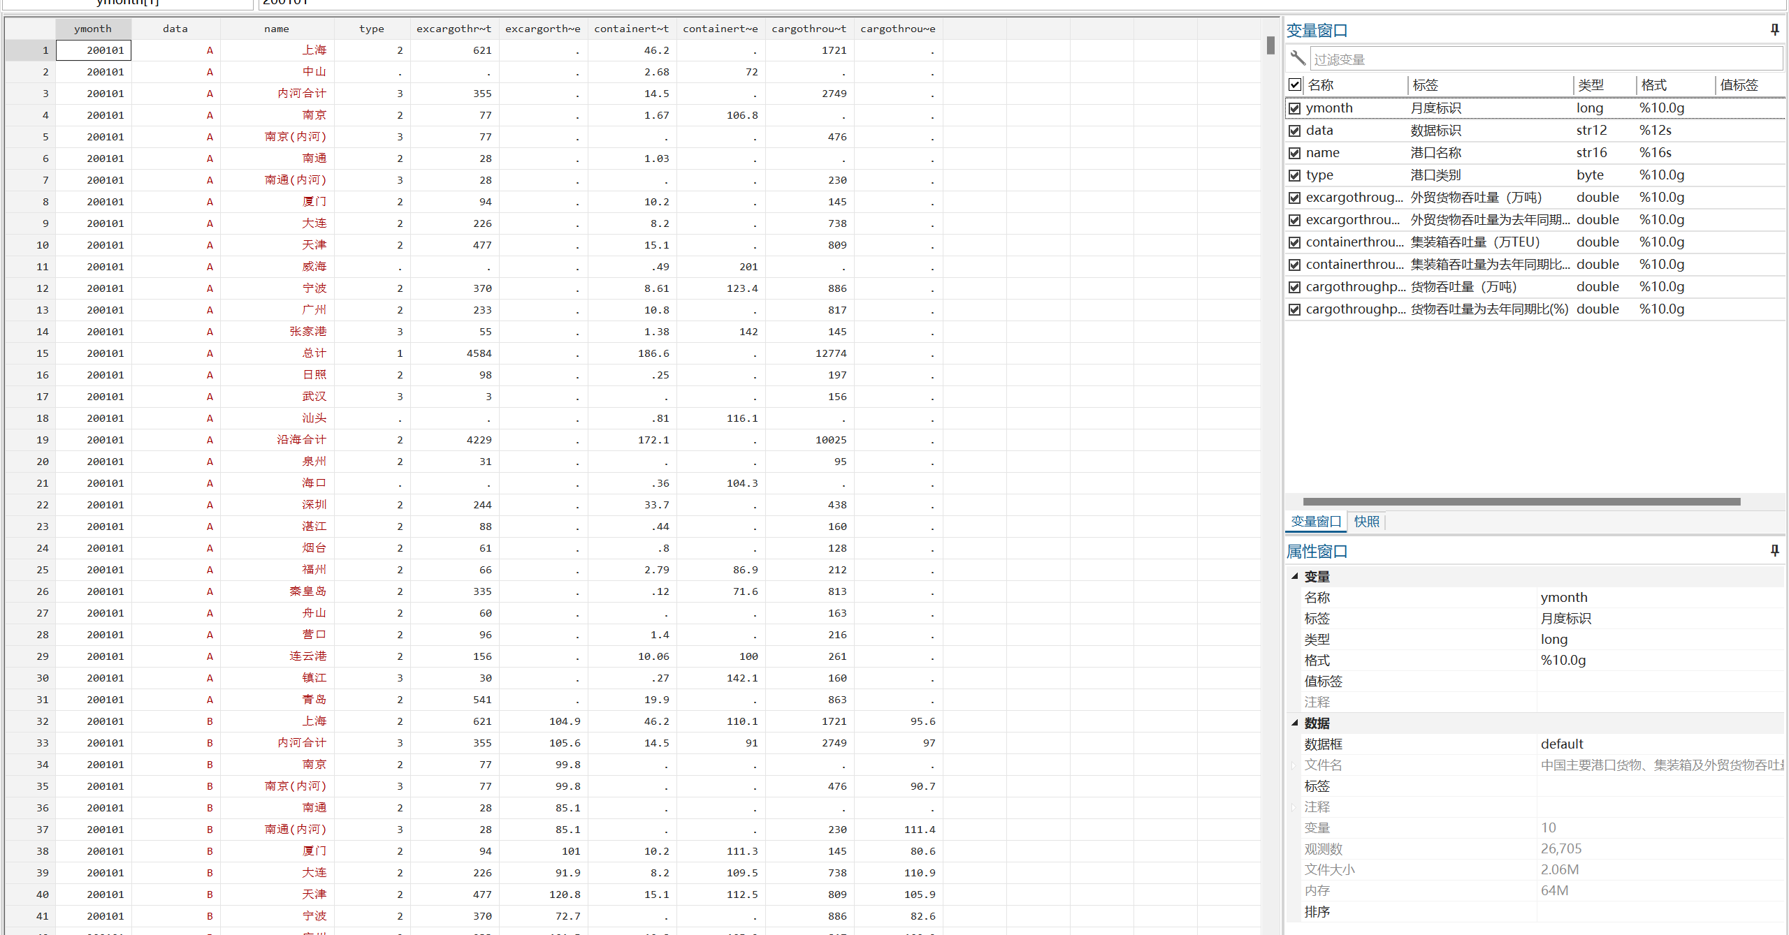The height and width of the screenshot is (935, 1789).
Task: Click the 排序 property value field
Action: [1660, 911]
